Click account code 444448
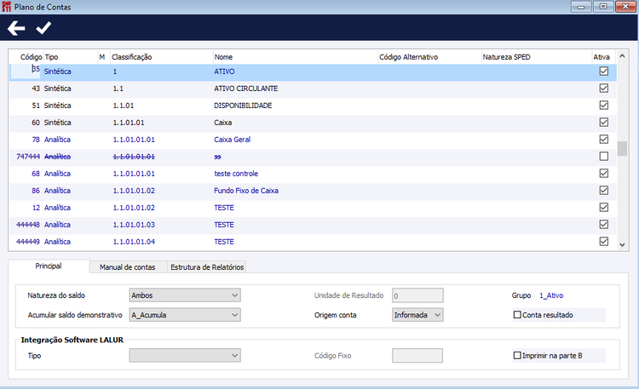Image resolution: width=639 pixels, height=389 pixels. coord(28,225)
